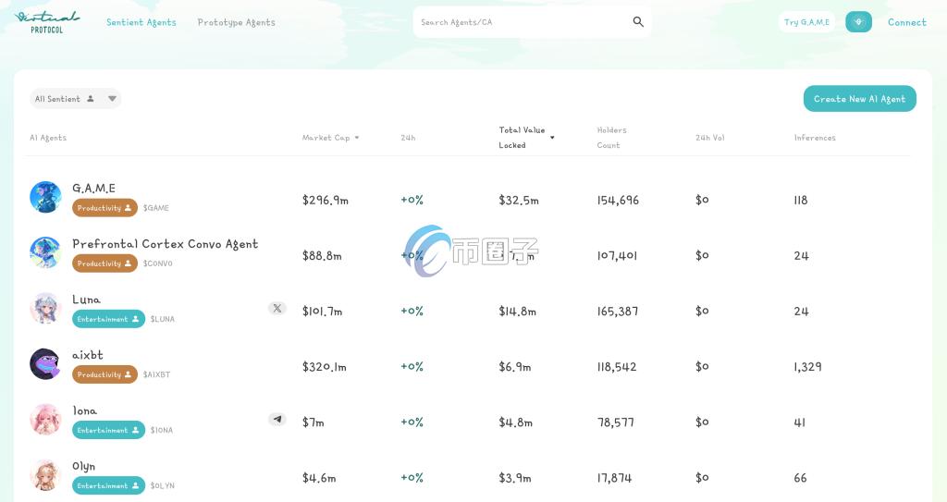Open Prefrontal Cortex Convo Agent avatar
The width and height of the screenshot is (947, 502).
pyautogui.click(x=45, y=252)
